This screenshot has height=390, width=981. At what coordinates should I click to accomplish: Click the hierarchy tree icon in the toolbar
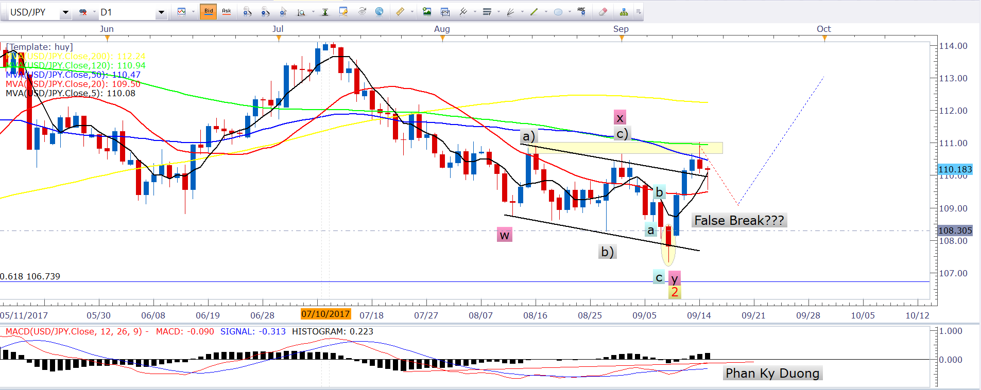point(624,12)
